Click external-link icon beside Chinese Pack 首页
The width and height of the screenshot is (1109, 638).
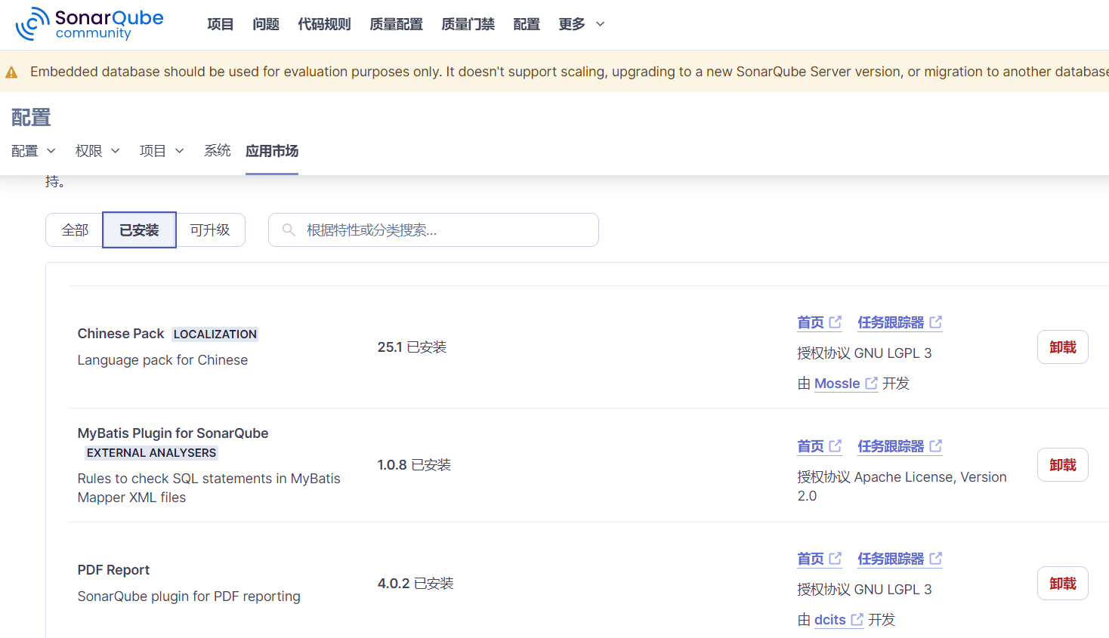pos(835,322)
